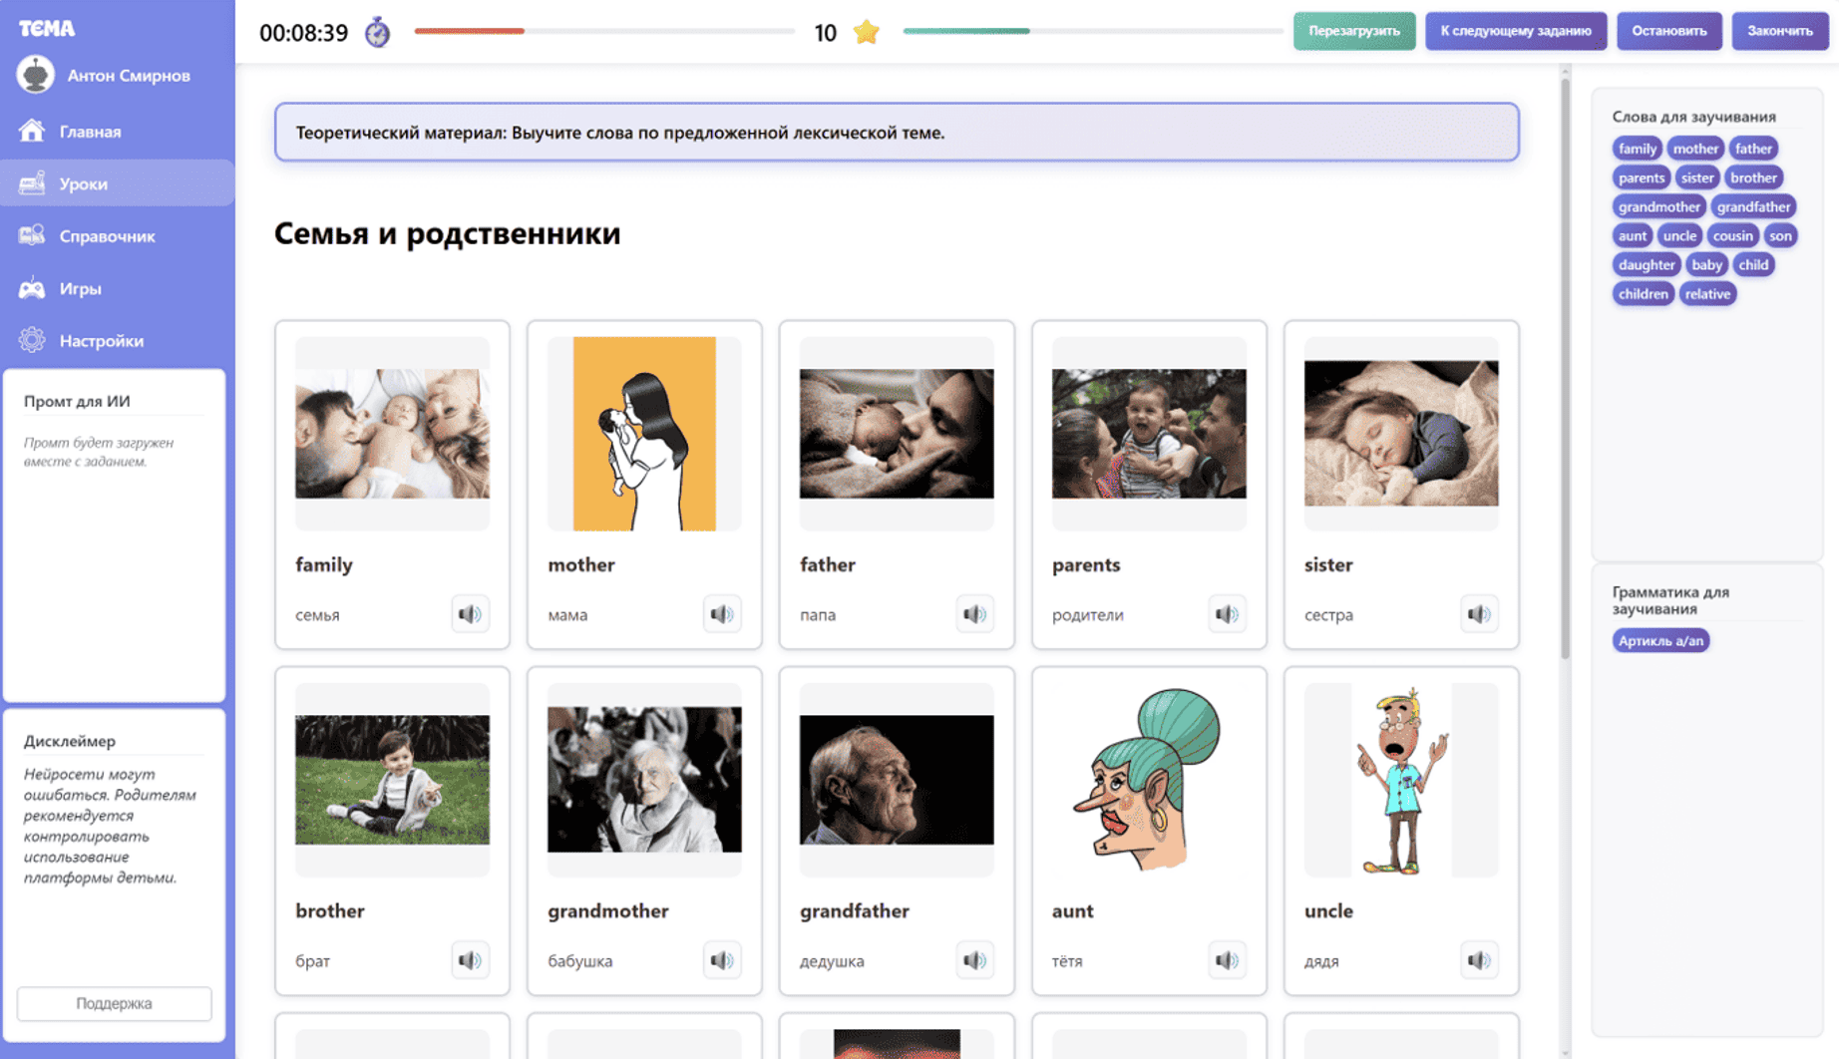Click the Поддержка support button

pos(114,1003)
